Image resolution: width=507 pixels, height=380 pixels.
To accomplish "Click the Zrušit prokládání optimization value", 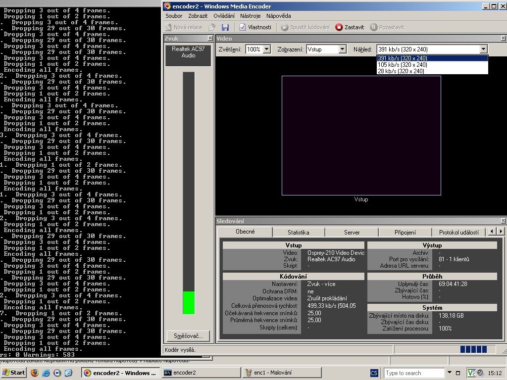I will click(x=327, y=298).
